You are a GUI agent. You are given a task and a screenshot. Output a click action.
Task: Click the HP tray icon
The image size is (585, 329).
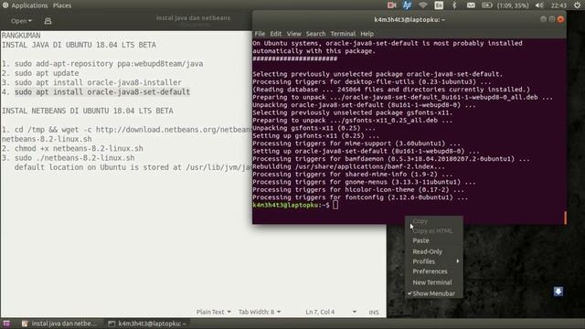[x=407, y=5]
